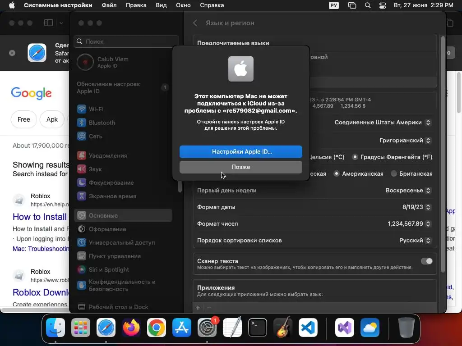
Task: Open Spotlight search in the menu bar
Action: coord(368,5)
